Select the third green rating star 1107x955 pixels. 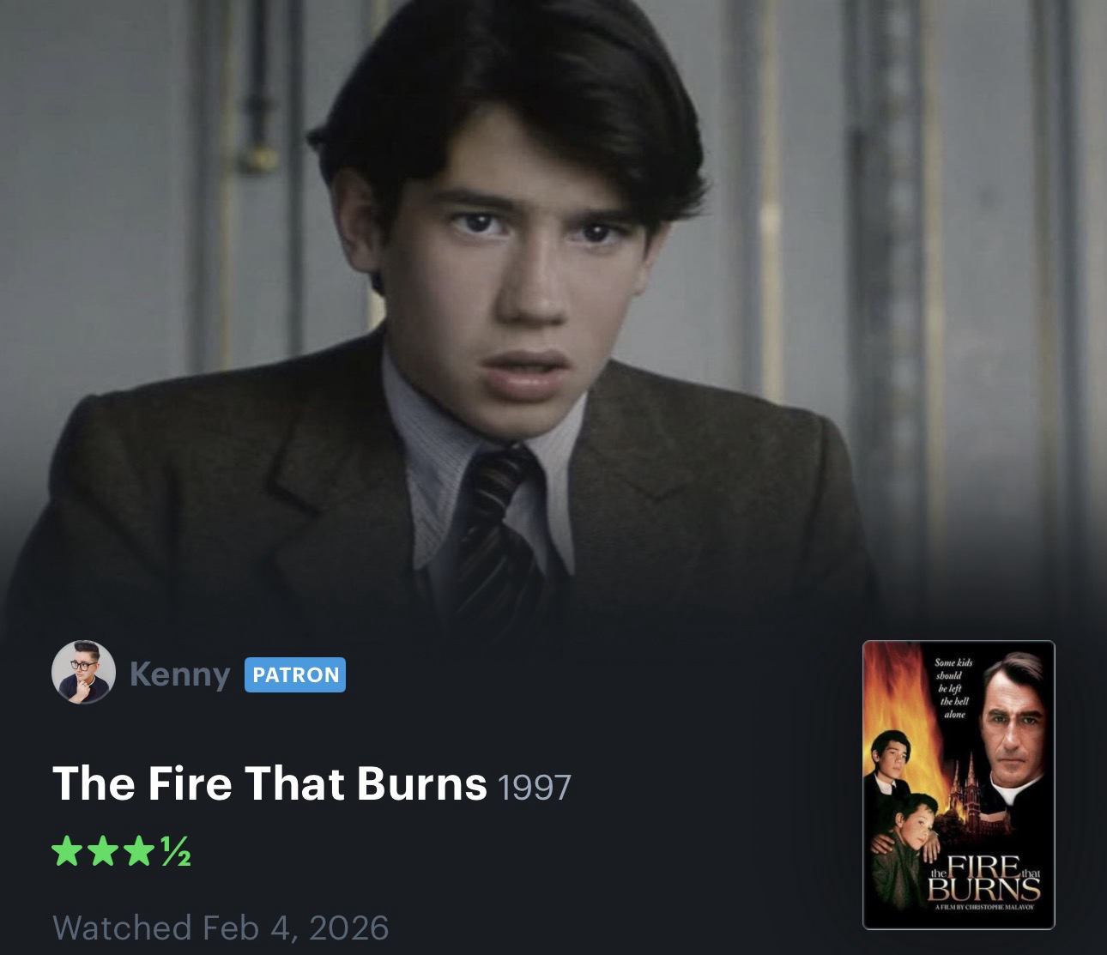[x=135, y=853]
